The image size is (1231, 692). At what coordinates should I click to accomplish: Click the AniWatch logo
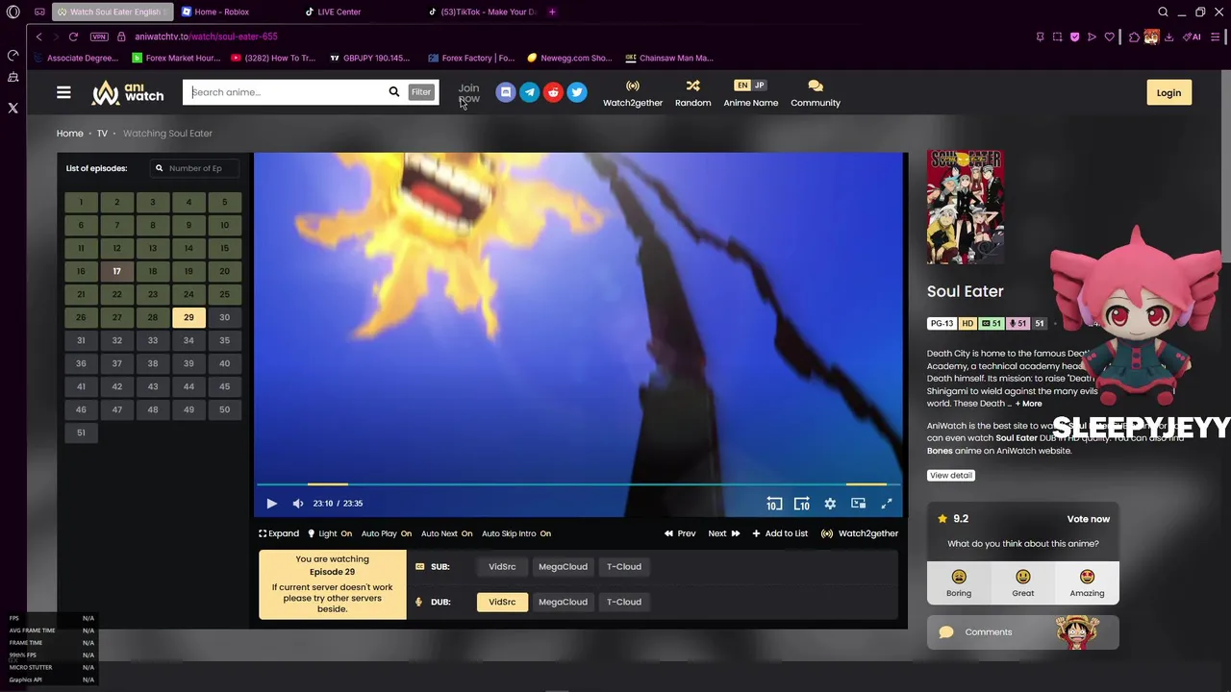pos(128,92)
